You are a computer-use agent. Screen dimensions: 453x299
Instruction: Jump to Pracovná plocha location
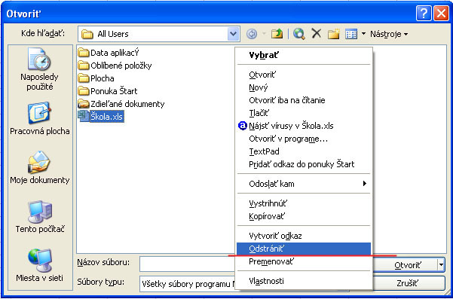tap(40, 118)
